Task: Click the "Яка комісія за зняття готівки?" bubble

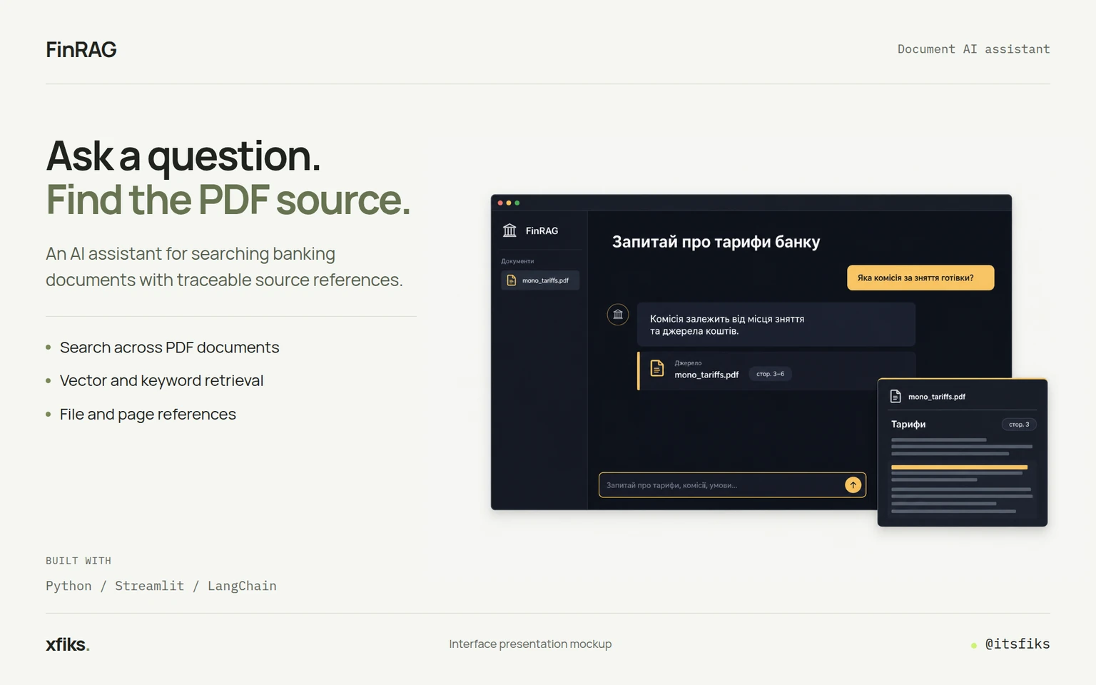Action: 920,278
